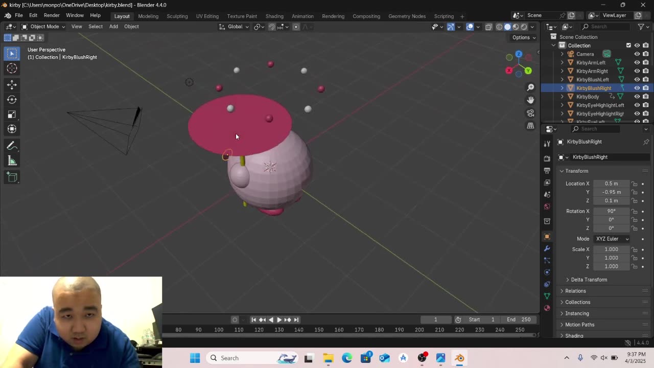Click the outliner Search field
Screen dimensions: 654x368
pos(605,27)
